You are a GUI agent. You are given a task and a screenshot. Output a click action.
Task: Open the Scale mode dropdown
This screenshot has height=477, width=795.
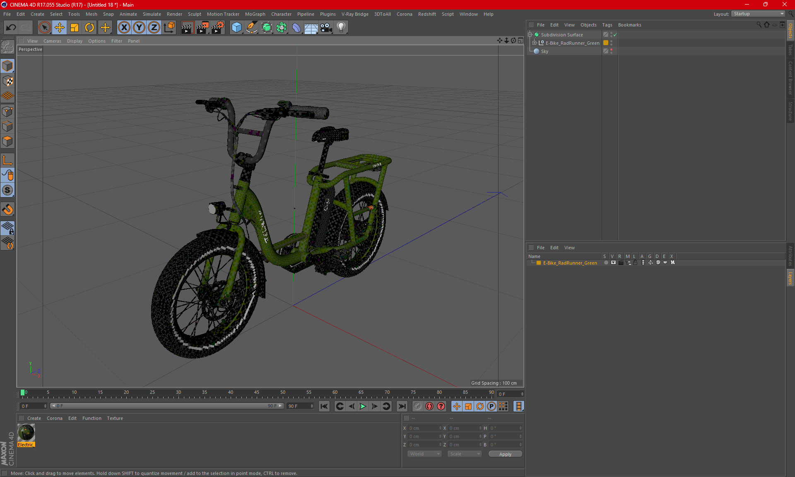point(465,454)
